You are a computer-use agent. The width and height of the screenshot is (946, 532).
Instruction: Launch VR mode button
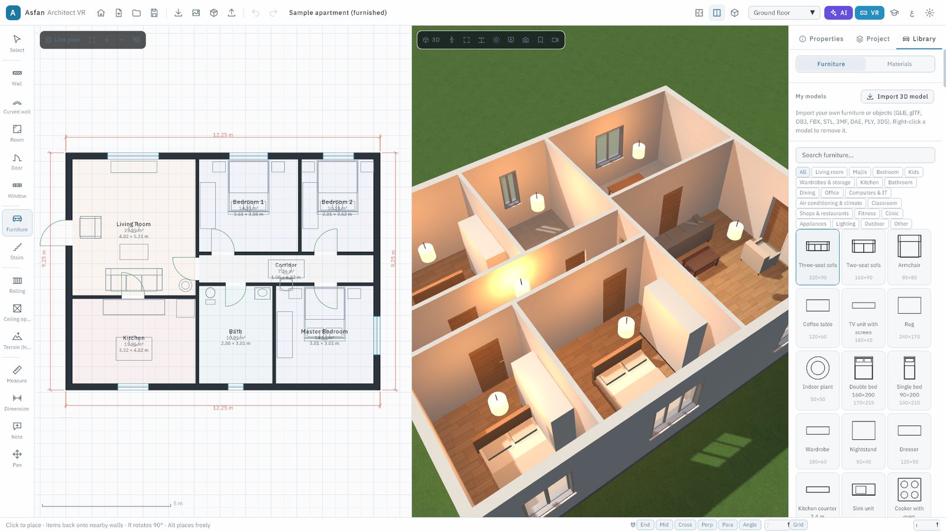(869, 12)
